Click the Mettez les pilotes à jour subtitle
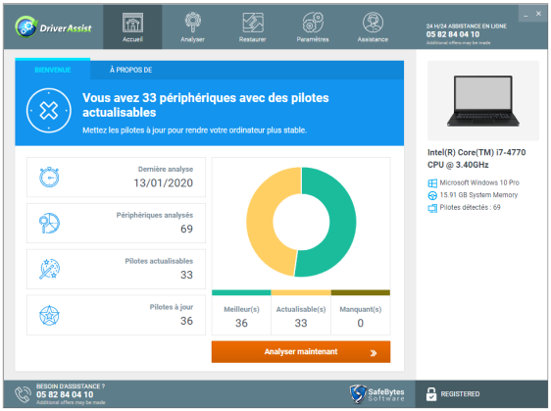The image size is (551, 411). click(194, 130)
